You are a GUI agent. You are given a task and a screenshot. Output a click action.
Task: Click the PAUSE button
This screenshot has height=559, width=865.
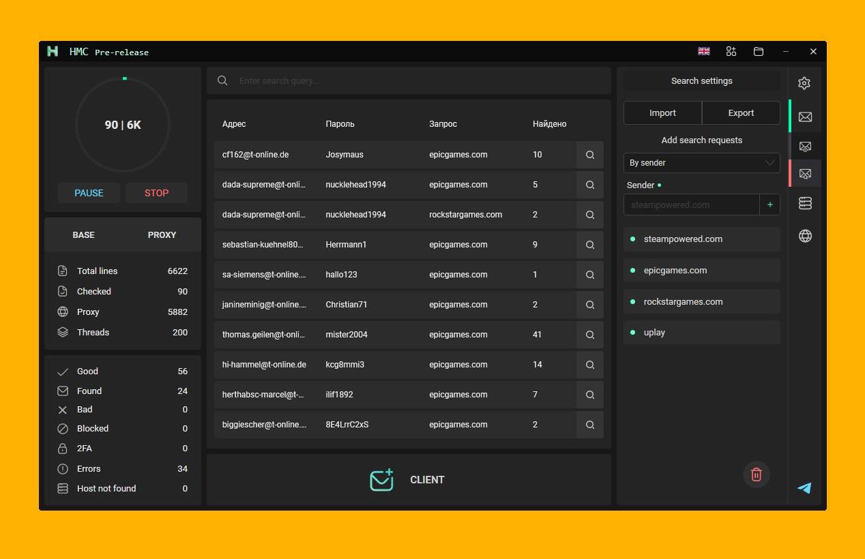click(x=89, y=193)
